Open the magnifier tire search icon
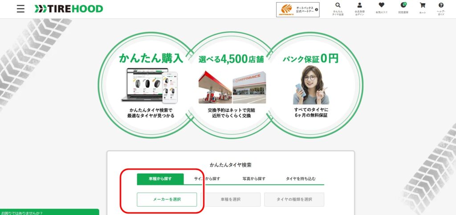456x215 pixels. [x=338, y=5]
